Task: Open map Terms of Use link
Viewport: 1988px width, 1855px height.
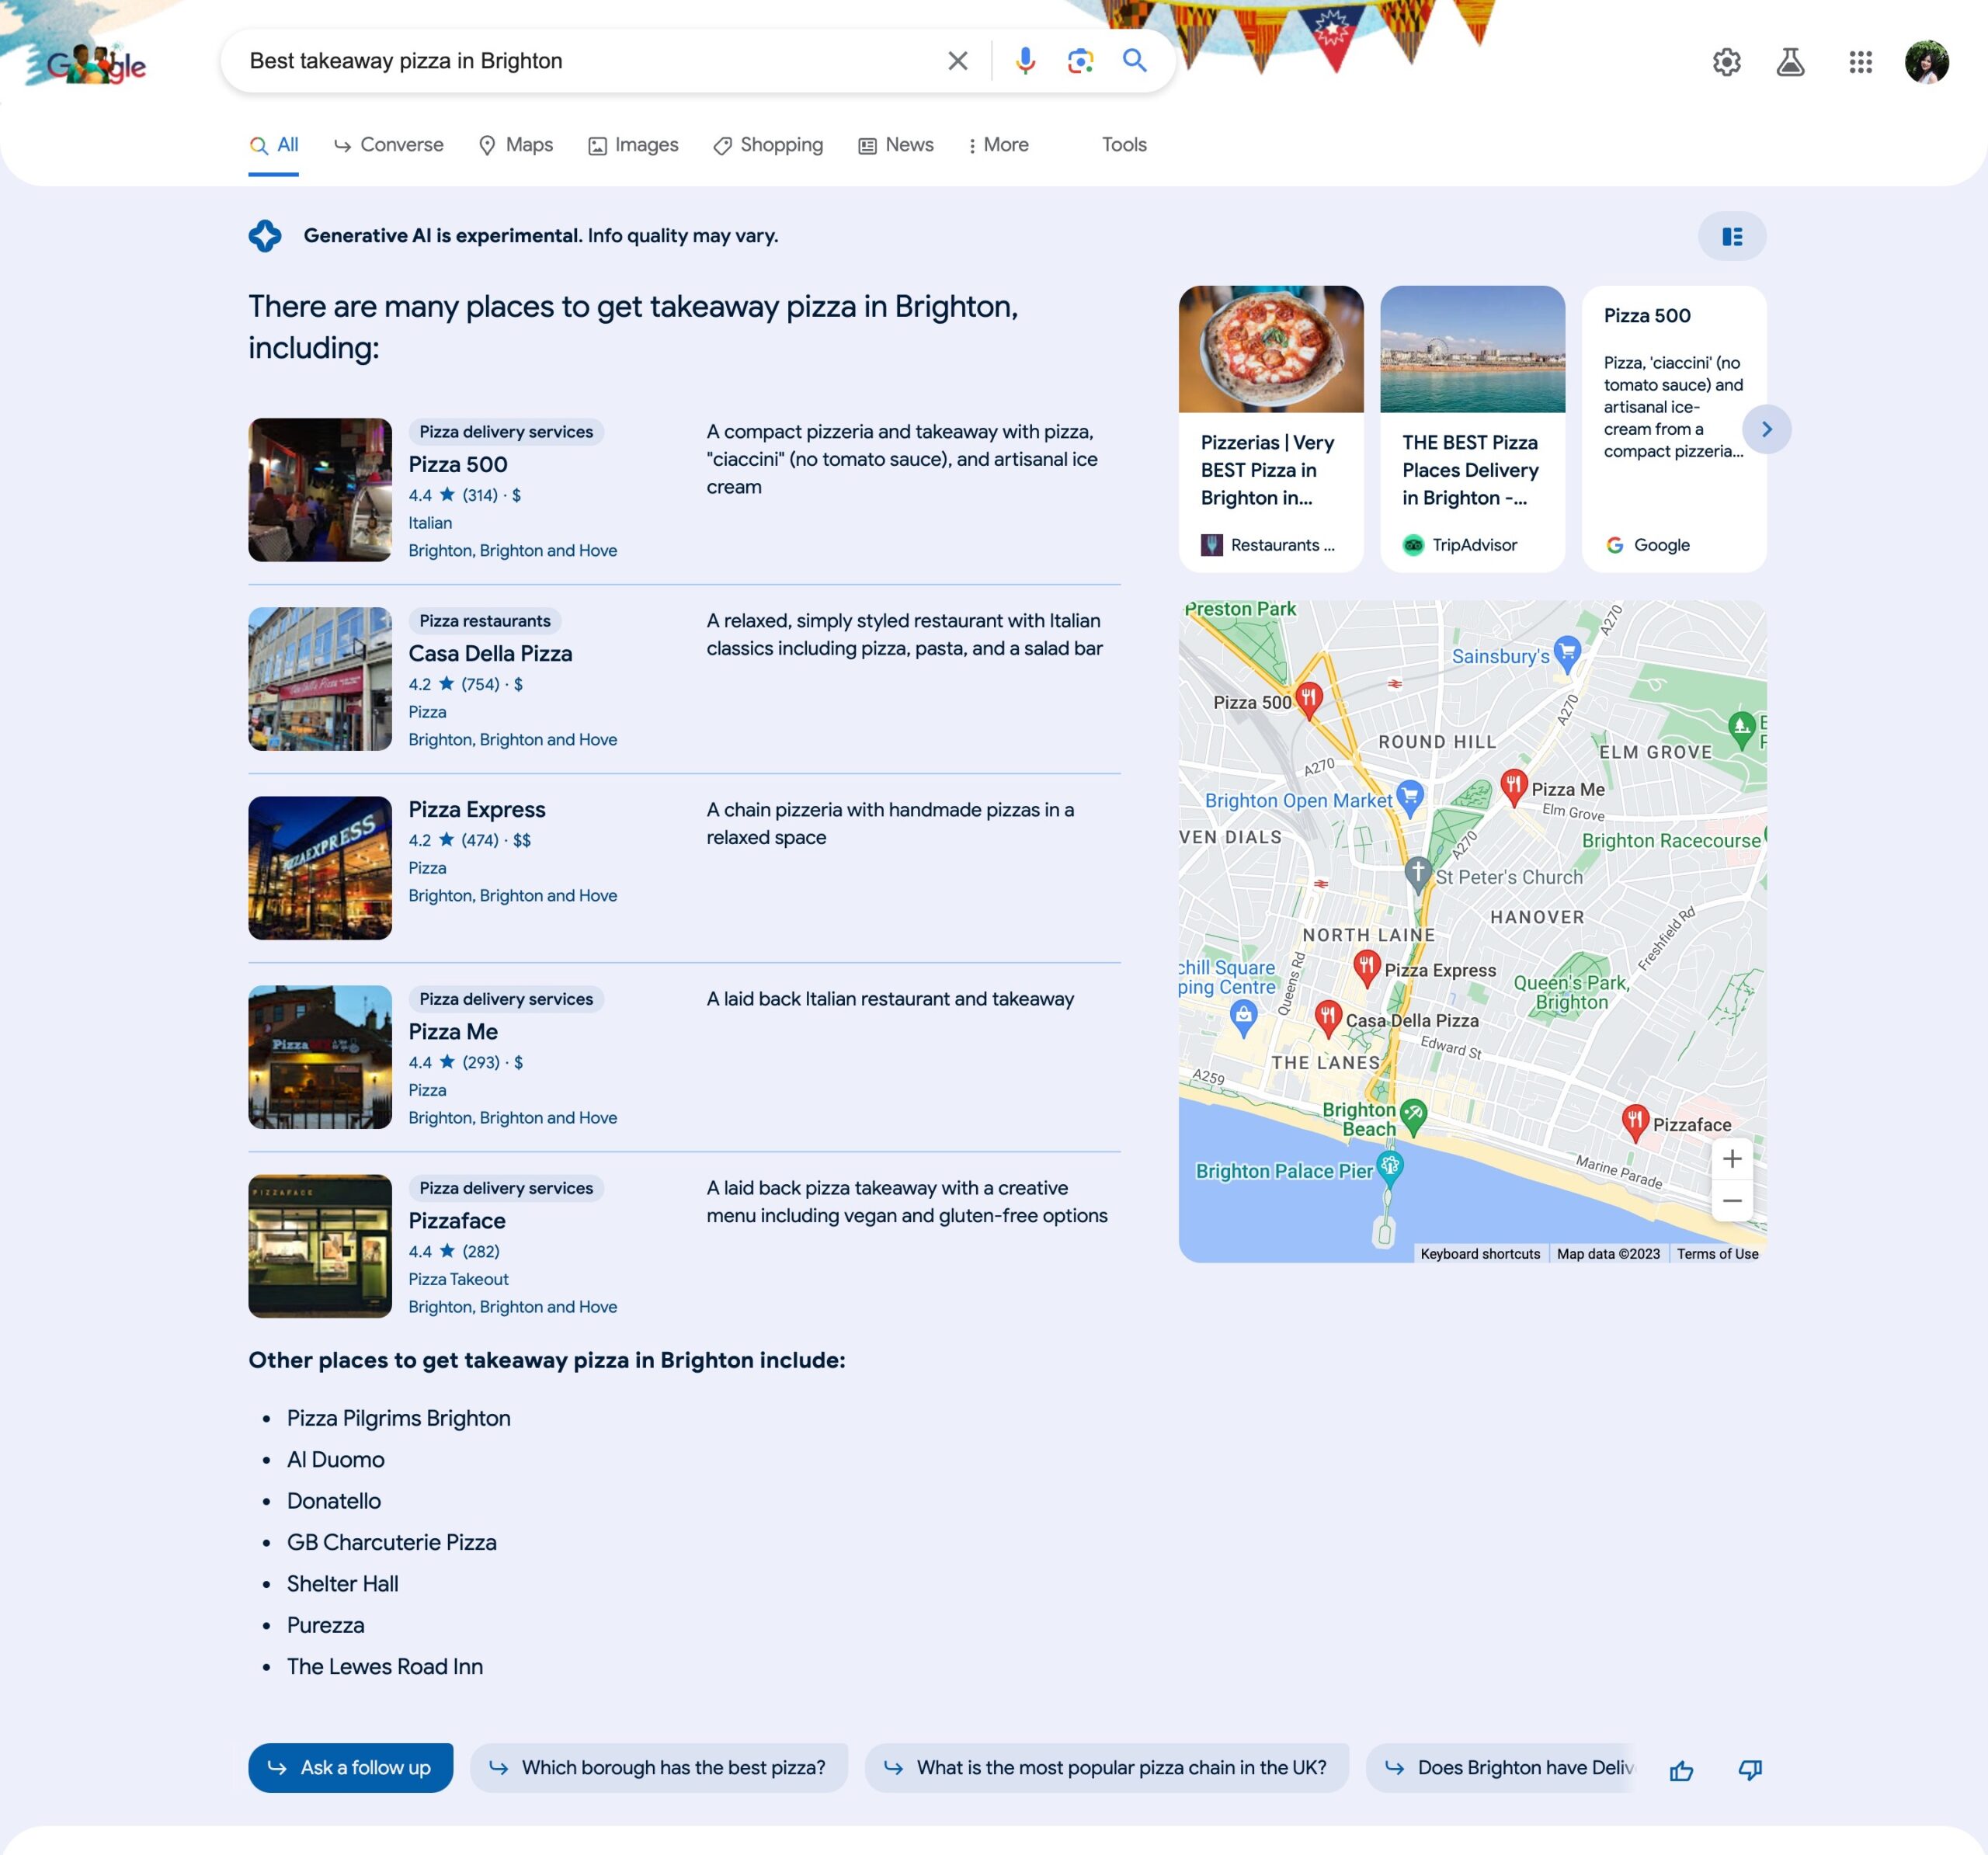Action: (x=1717, y=1254)
